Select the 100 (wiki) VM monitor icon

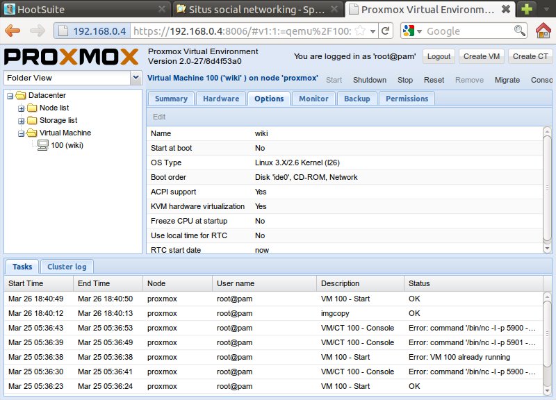click(43, 145)
